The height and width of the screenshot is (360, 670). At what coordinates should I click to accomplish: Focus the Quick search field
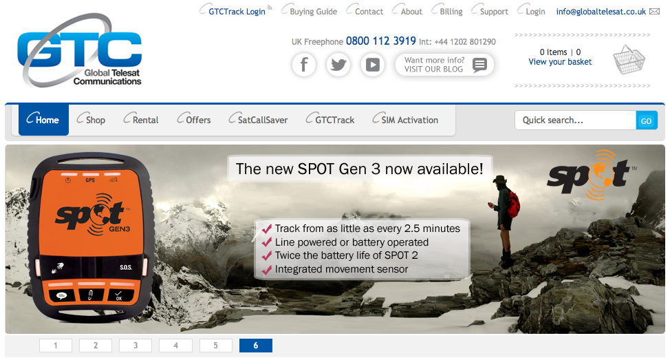[576, 120]
